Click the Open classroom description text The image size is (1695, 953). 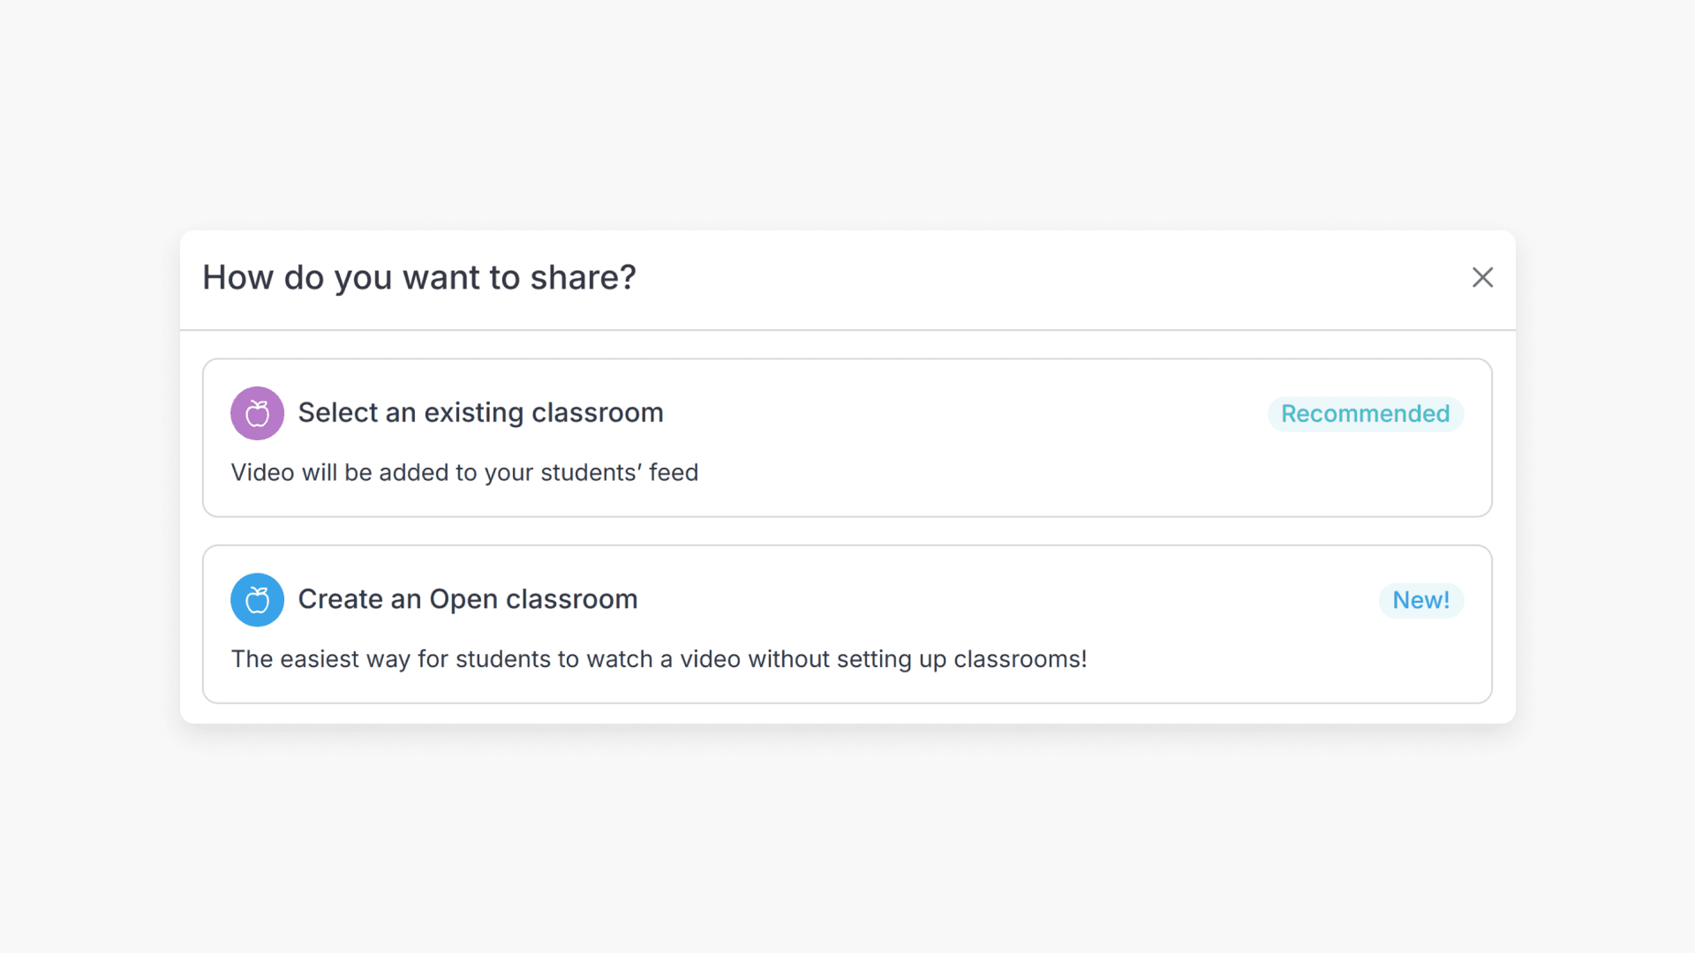click(x=659, y=659)
